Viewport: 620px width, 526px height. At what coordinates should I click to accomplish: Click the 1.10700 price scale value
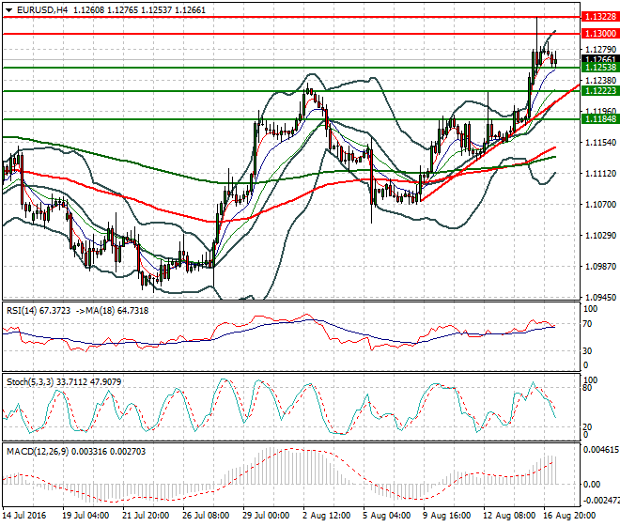[x=600, y=204]
